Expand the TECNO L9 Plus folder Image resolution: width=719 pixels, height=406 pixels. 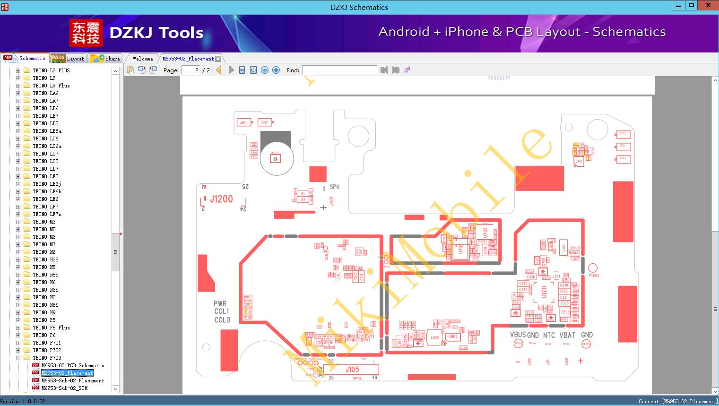(x=18, y=86)
